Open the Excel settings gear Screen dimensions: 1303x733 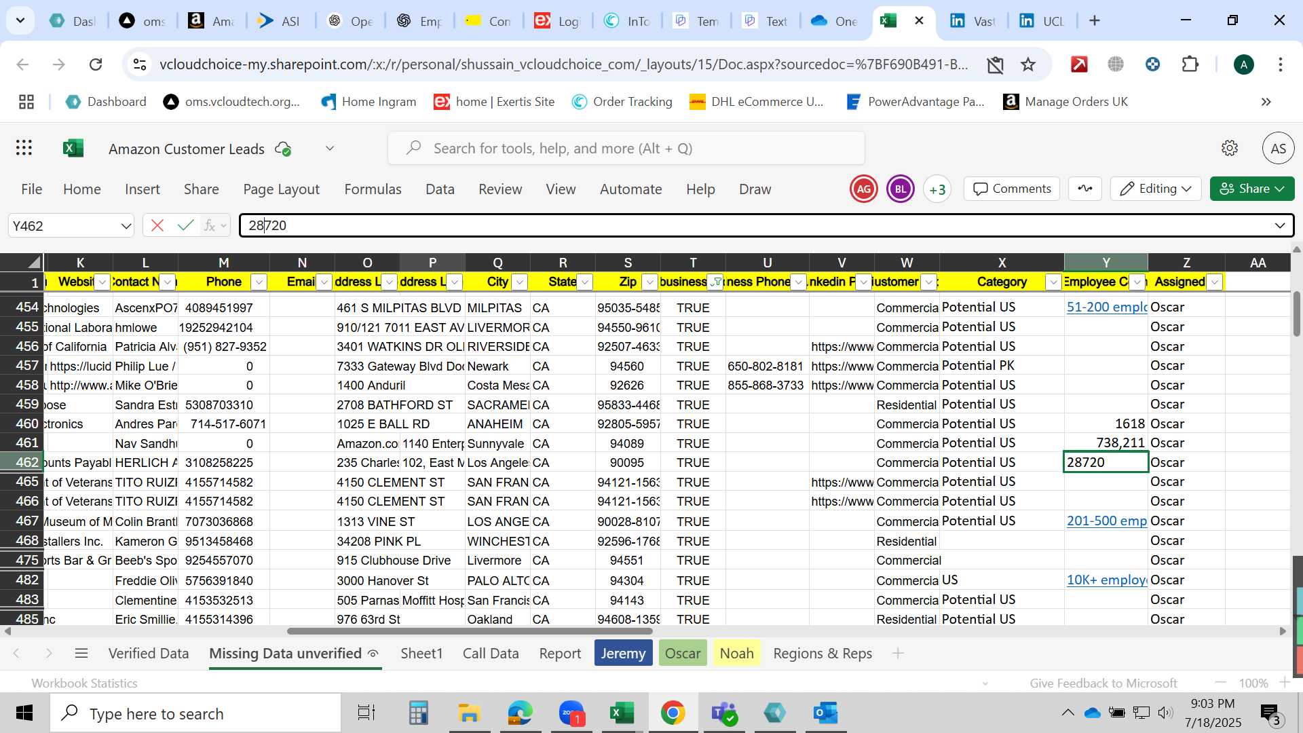point(1230,148)
